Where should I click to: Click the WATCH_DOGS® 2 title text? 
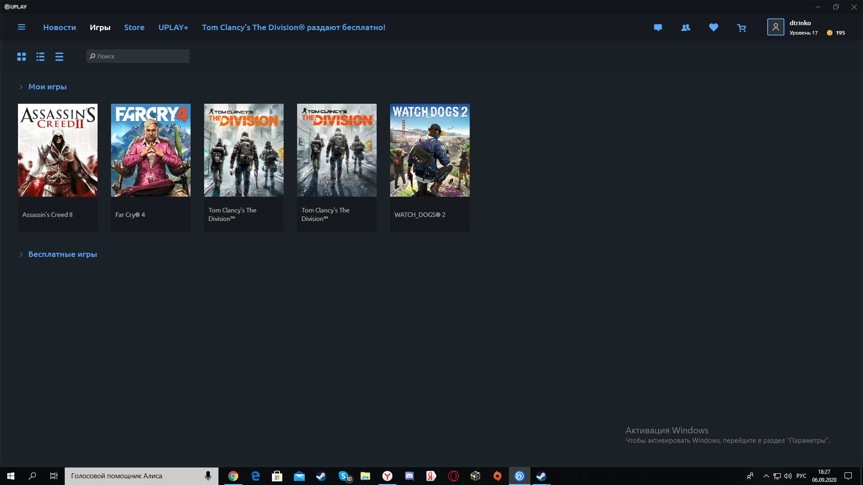click(420, 215)
